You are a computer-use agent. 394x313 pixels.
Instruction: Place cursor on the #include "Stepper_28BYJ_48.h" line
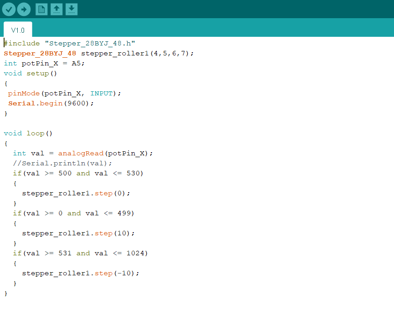click(68, 43)
